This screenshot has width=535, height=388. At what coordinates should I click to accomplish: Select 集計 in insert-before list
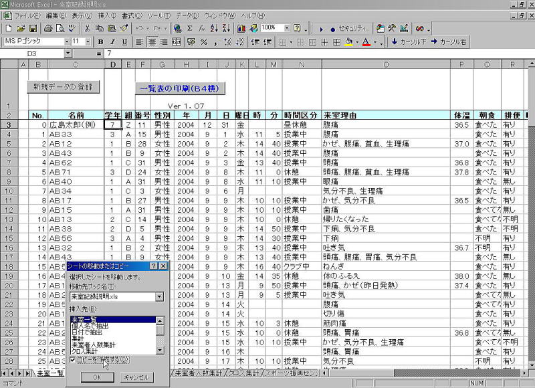tap(113, 338)
